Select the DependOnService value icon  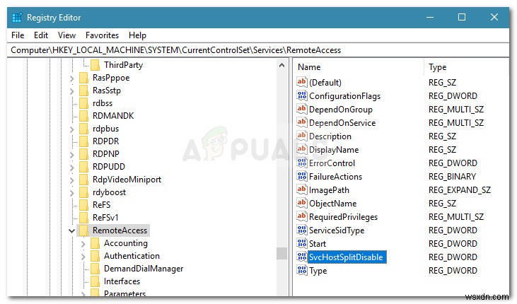pos(302,122)
